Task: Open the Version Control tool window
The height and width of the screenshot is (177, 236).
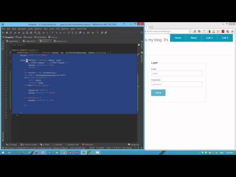Action: point(29,145)
